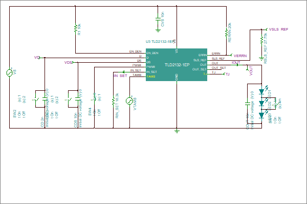Select the RSLS_REF 27.75k resistor symbol
This screenshot has width=307, height=204.
(x=261, y=39)
